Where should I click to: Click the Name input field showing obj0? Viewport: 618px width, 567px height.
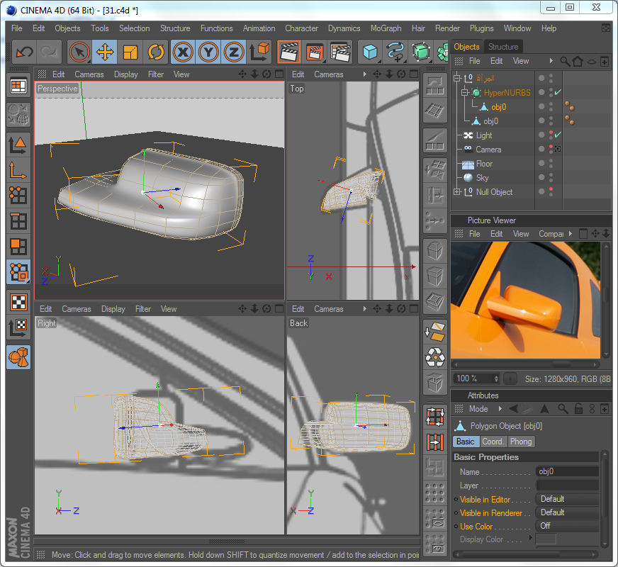[567, 471]
